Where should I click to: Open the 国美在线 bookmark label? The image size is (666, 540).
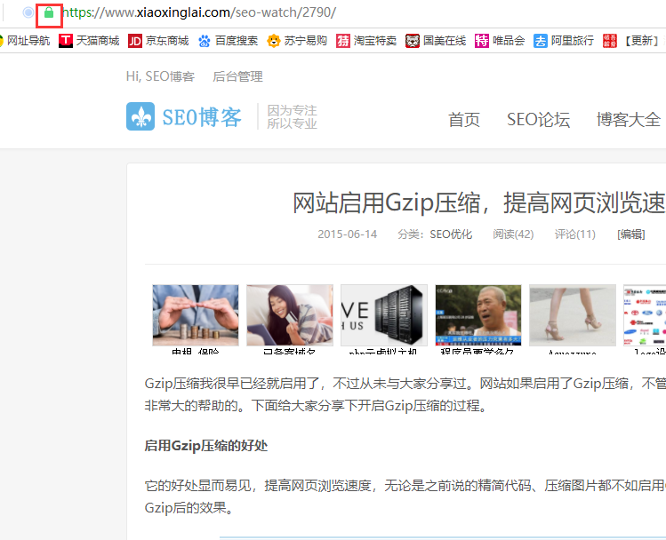(x=445, y=41)
